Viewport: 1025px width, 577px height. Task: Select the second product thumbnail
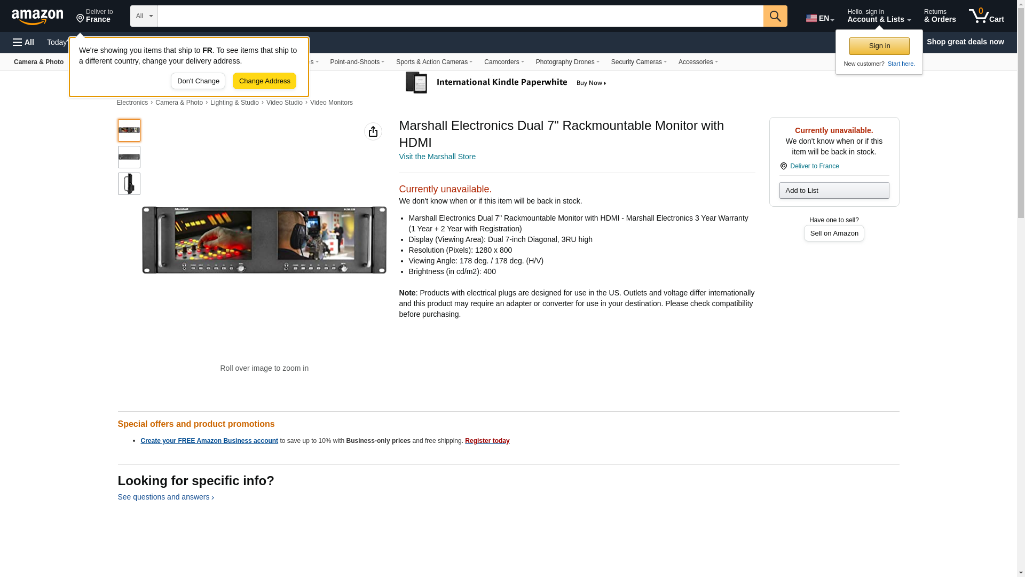click(x=129, y=157)
